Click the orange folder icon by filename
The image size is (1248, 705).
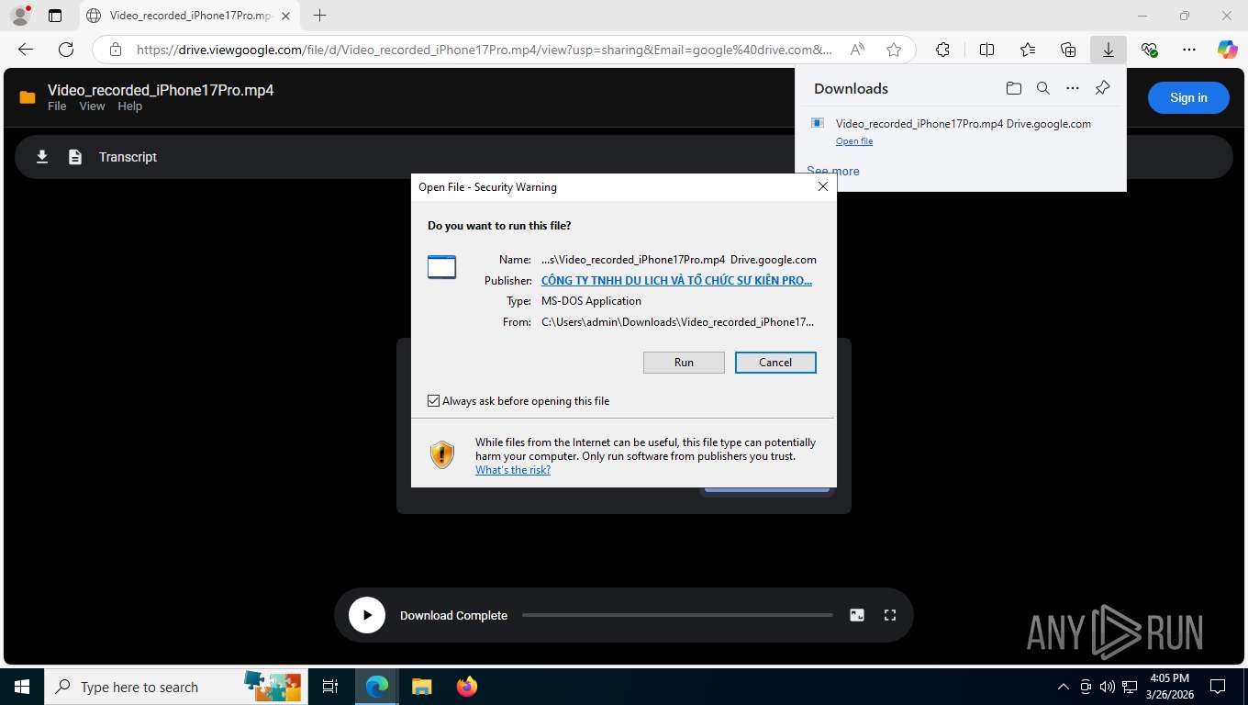[x=28, y=97]
